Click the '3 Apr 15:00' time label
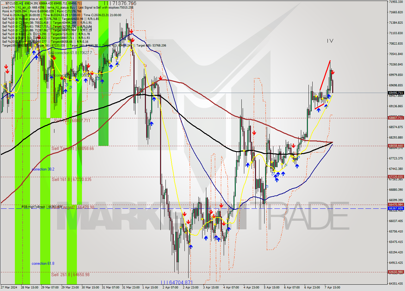This screenshot has width=405, height=291. (211, 288)
